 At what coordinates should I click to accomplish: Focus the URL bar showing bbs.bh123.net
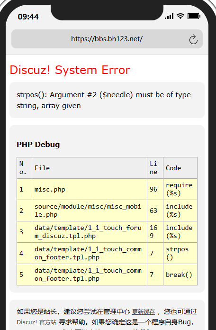point(107,39)
